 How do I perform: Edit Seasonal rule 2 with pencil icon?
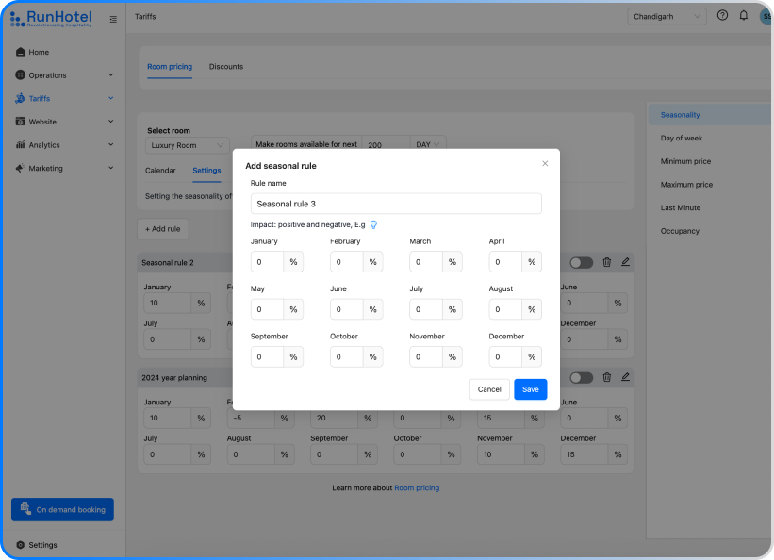pyautogui.click(x=625, y=262)
